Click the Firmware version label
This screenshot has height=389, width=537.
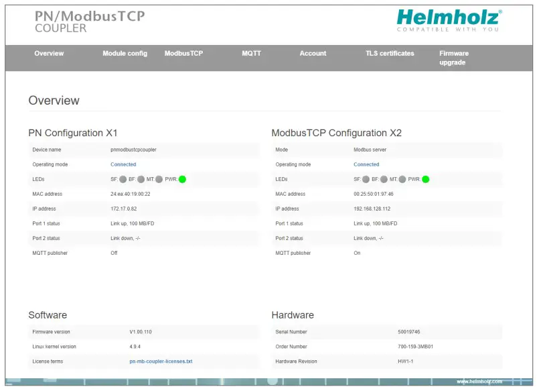tap(51, 332)
